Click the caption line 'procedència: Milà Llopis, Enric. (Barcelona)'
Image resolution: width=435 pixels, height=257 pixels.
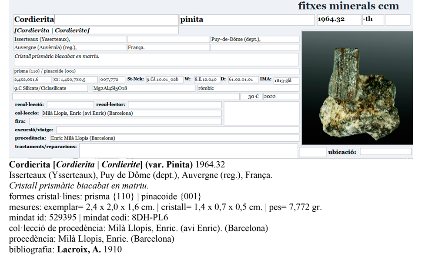click(91, 239)
